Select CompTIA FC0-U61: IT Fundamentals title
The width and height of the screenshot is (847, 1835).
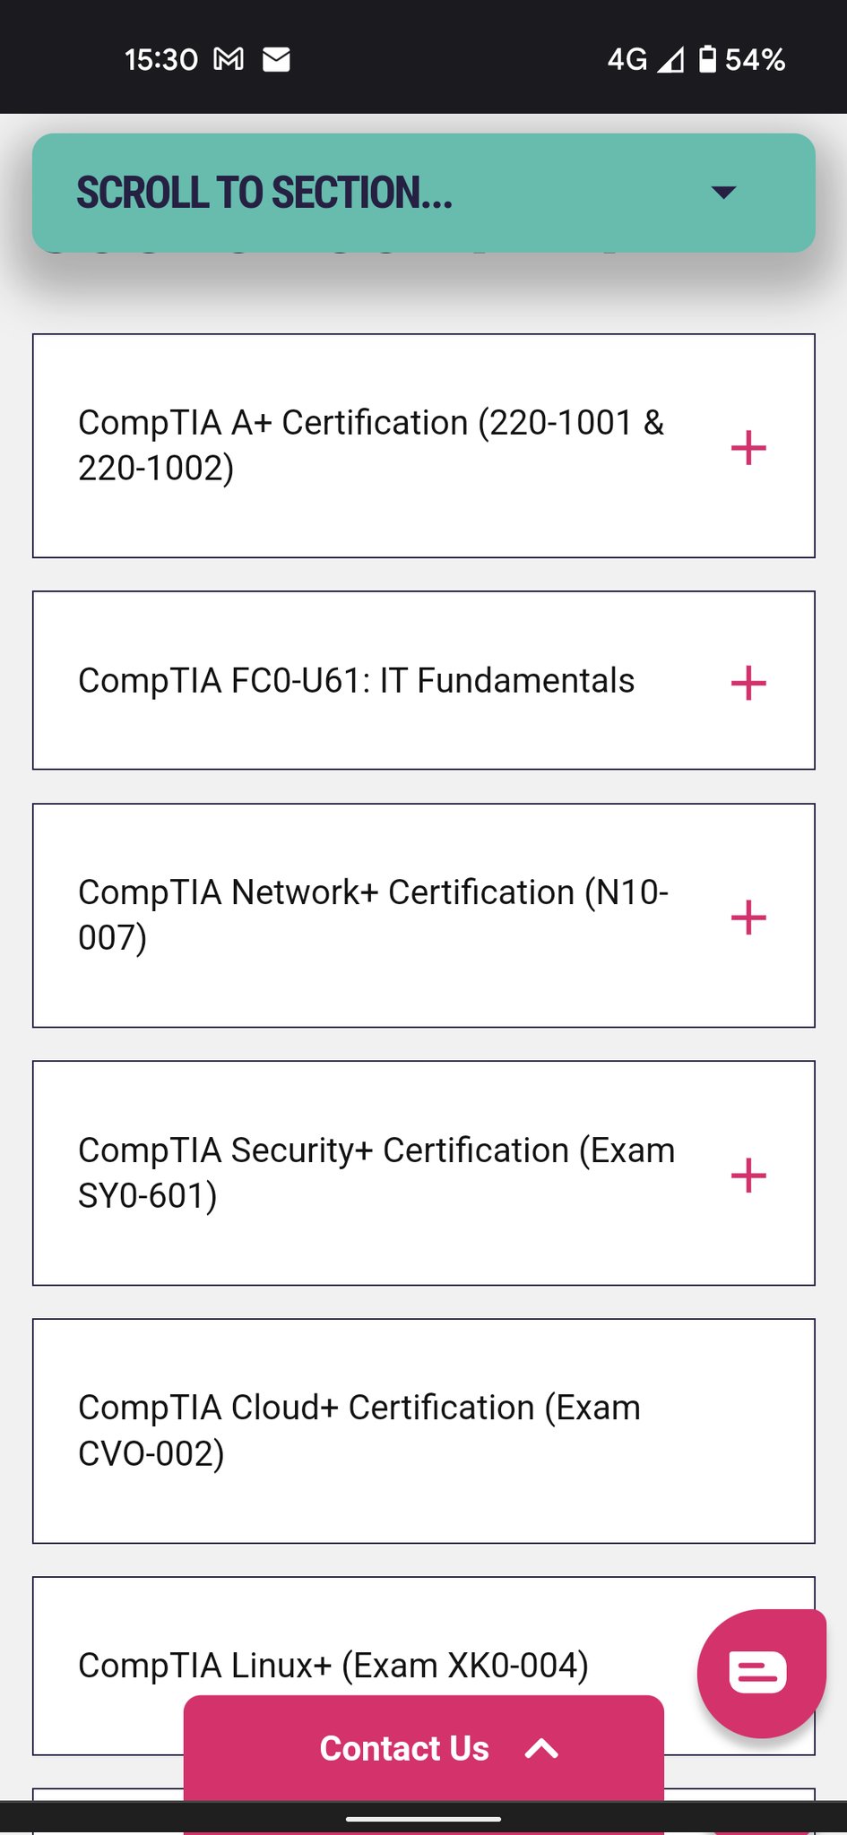pyautogui.click(x=356, y=681)
